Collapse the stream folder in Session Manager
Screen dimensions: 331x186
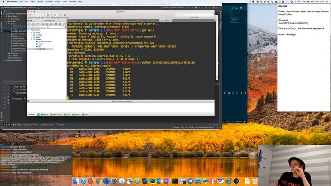coord(32,39)
